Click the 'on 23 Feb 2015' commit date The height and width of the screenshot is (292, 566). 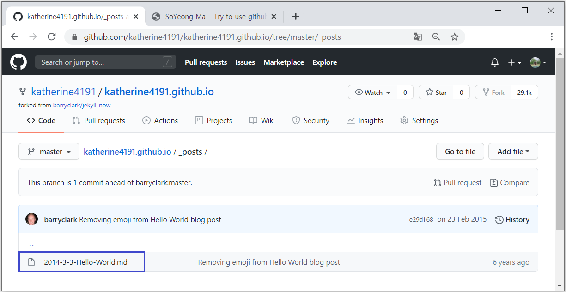click(462, 219)
